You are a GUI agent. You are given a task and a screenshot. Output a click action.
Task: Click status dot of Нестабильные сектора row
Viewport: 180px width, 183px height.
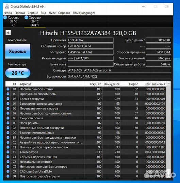[8, 162]
